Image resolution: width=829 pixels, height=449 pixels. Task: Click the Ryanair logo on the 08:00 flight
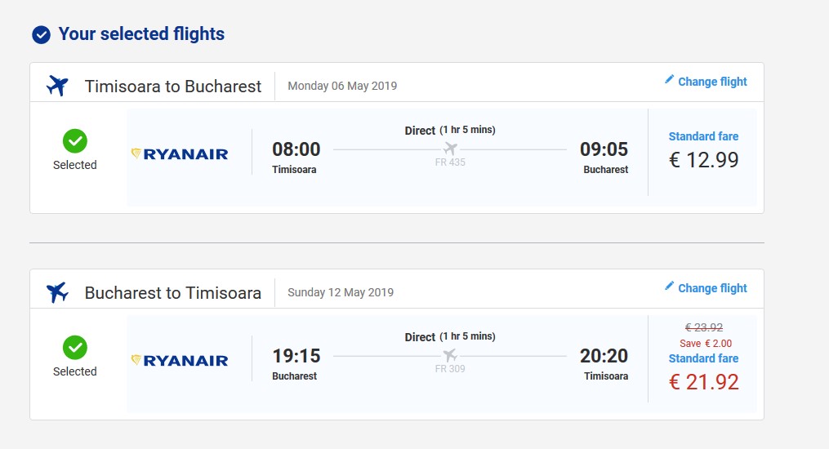click(x=180, y=153)
